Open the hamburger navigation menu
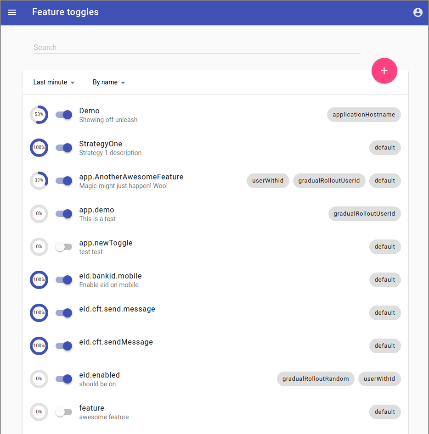 click(12, 12)
